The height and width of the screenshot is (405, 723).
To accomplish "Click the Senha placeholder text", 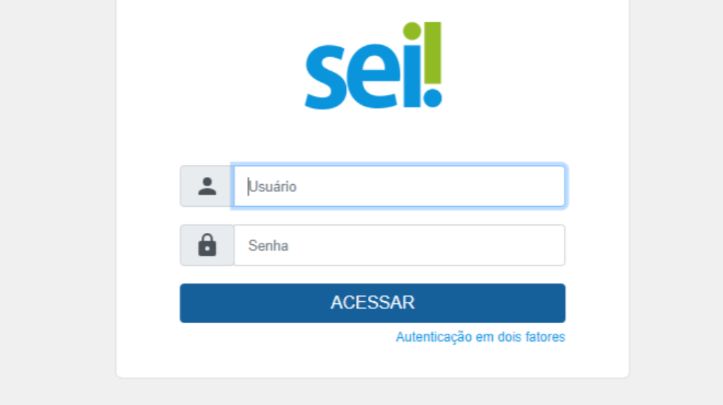I will coord(268,246).
